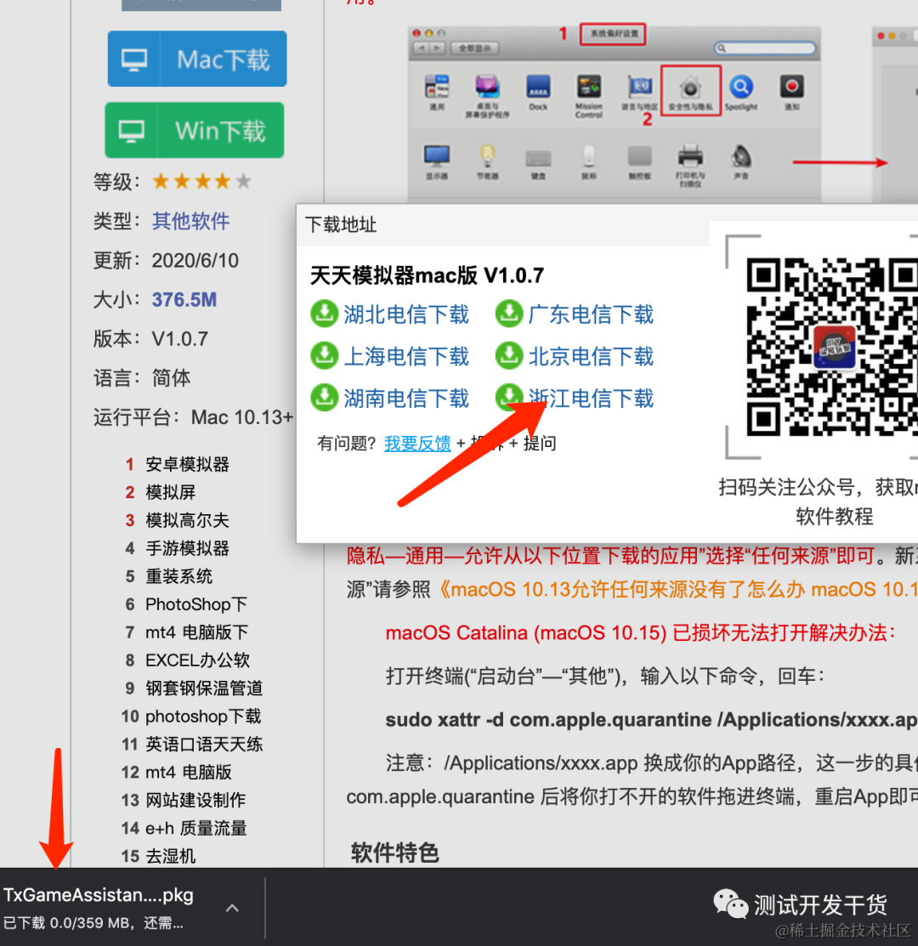Open ranked item 重装系统
Viewport: 918px width, 946px height.
pyautogui.click(x=178, y=576)
